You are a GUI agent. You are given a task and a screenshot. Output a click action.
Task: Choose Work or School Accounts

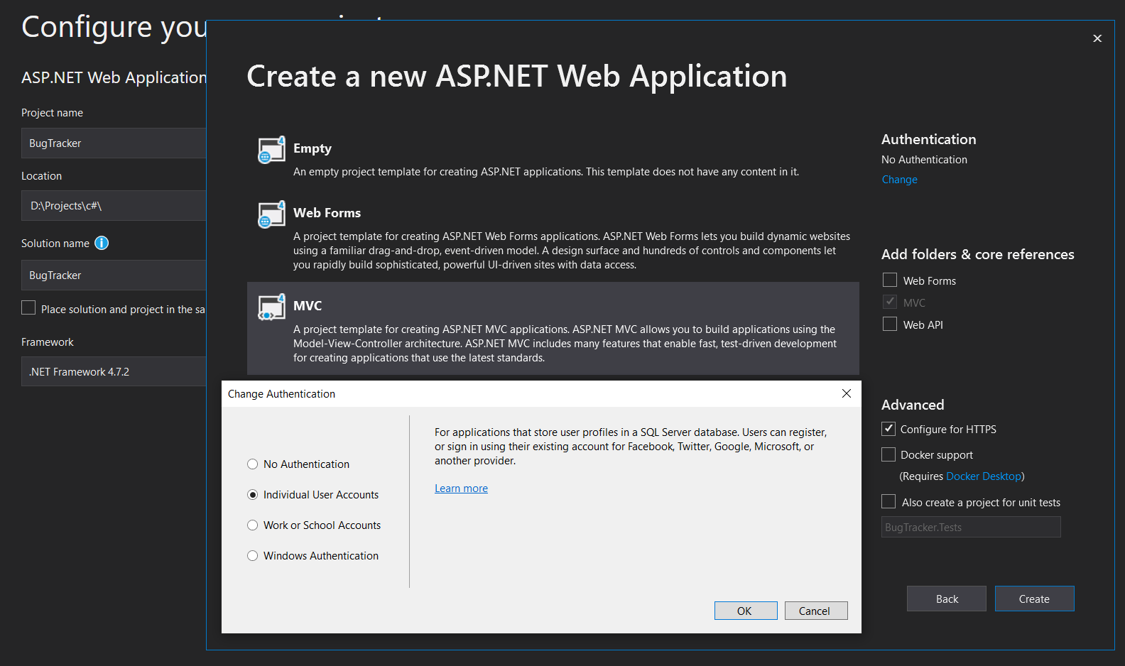(x=253, y=525)
